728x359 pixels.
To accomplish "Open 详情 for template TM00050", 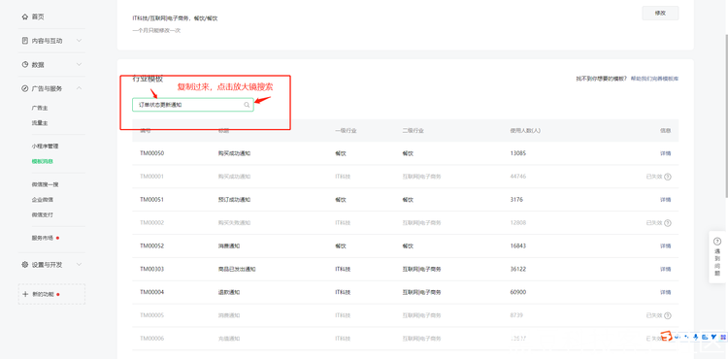I will 665,153.
